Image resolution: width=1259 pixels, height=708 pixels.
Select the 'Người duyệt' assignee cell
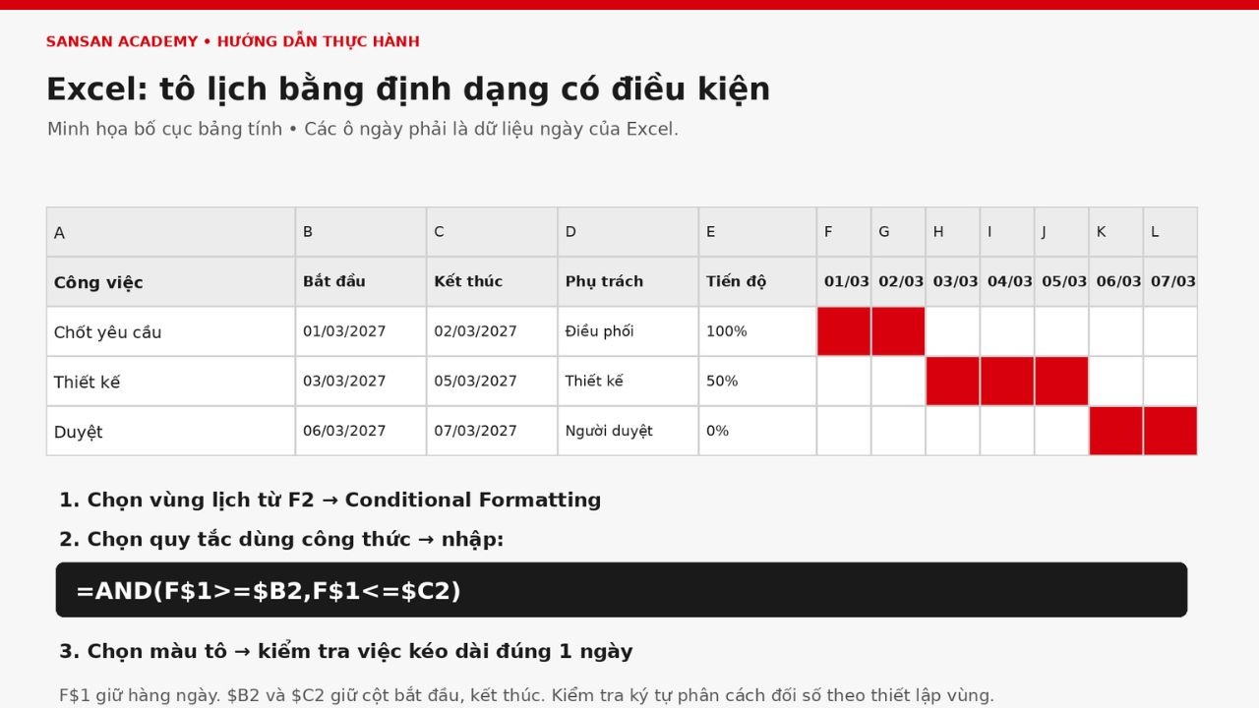[629, 431]
